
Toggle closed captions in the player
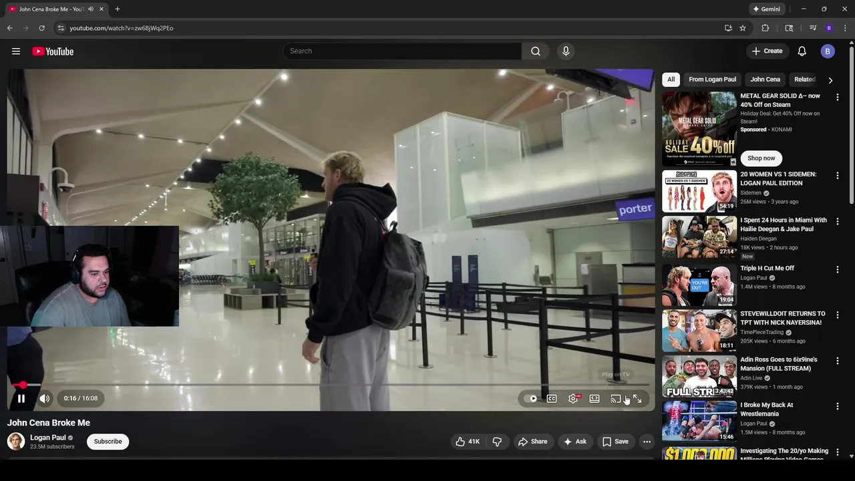coord(552,399)
